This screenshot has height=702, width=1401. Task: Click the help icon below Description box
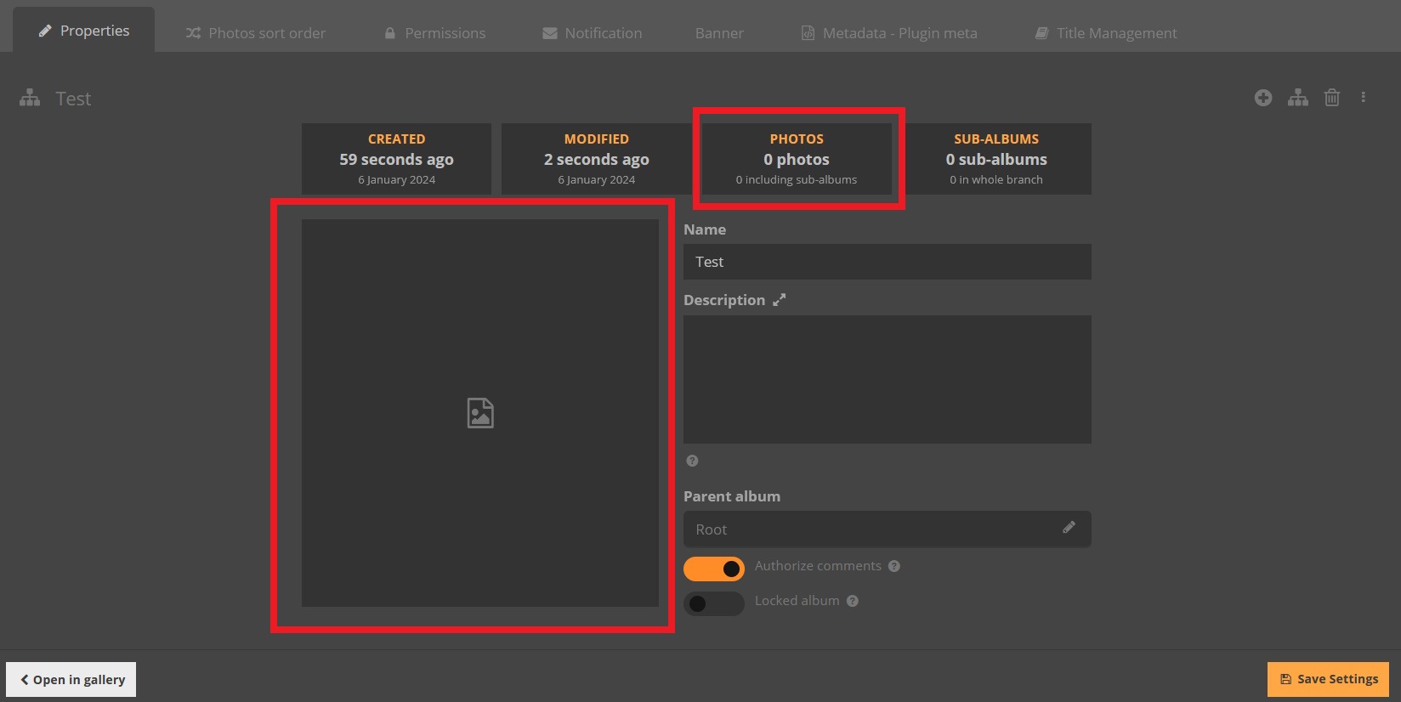point(692,461)
